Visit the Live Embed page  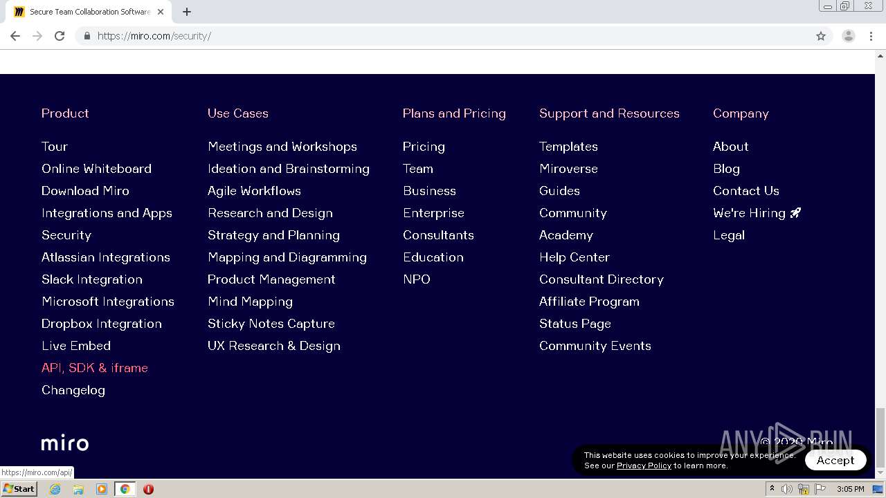click(x=76, y=346)
